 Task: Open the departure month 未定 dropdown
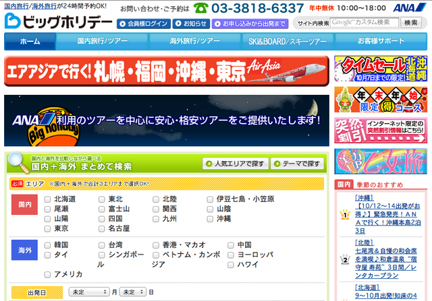pos(89,292)
